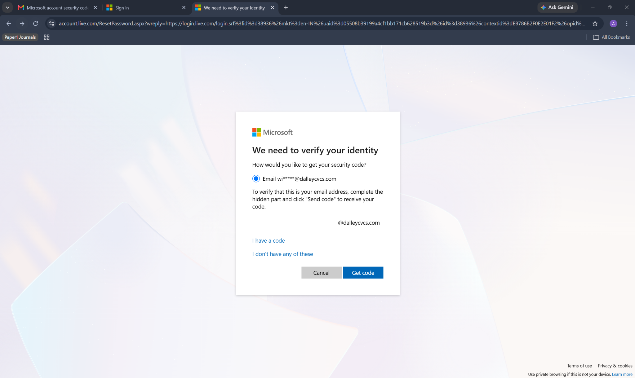Viewport: 635px width, 378px height.
Task: Click the Get code button
Action: click(x=363, y=273)
